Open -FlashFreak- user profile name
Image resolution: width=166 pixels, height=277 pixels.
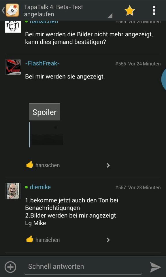pyautogui.click(x=42, y=63)
